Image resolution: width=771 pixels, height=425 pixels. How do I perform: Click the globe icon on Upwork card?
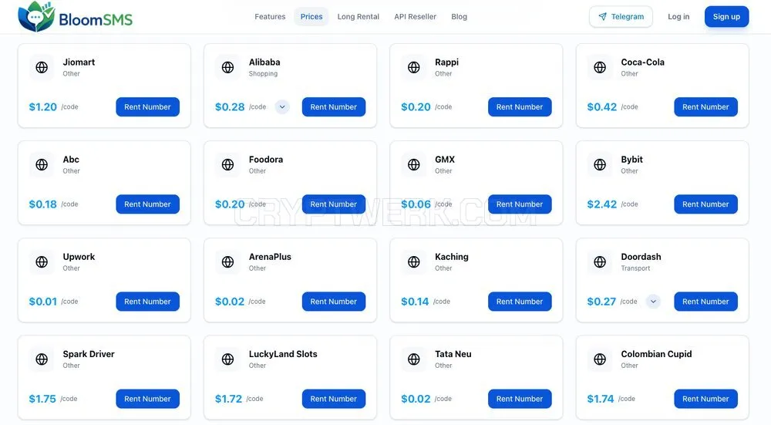42,262
